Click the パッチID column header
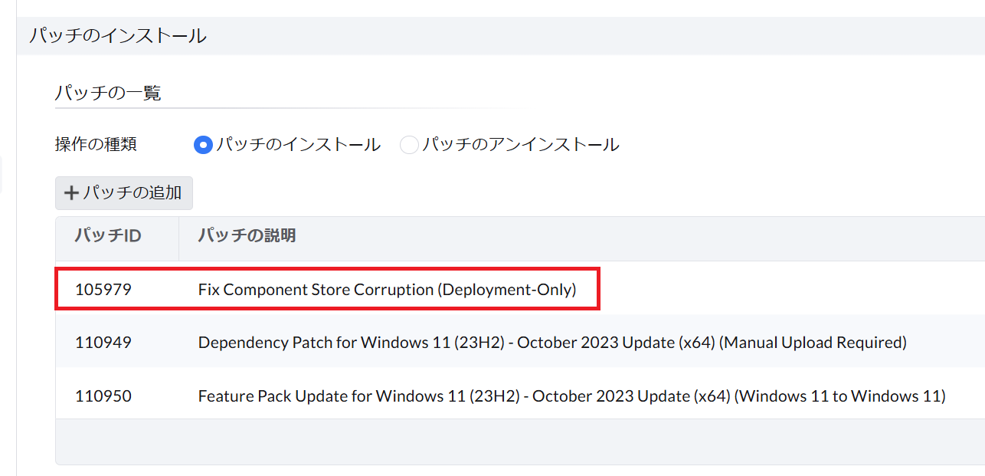985x476 pixels. pos(108,235)
